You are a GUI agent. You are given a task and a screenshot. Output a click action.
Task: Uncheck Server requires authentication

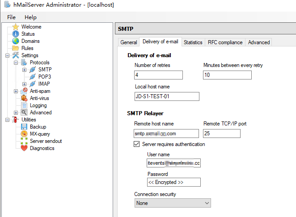(137, 144)
